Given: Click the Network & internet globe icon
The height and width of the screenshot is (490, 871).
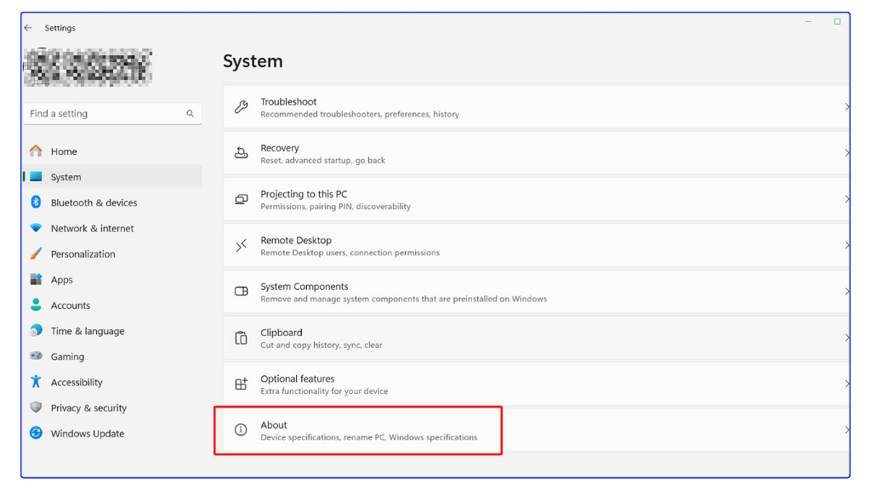Looking at the screenshot, I should [x=36, y=228].
